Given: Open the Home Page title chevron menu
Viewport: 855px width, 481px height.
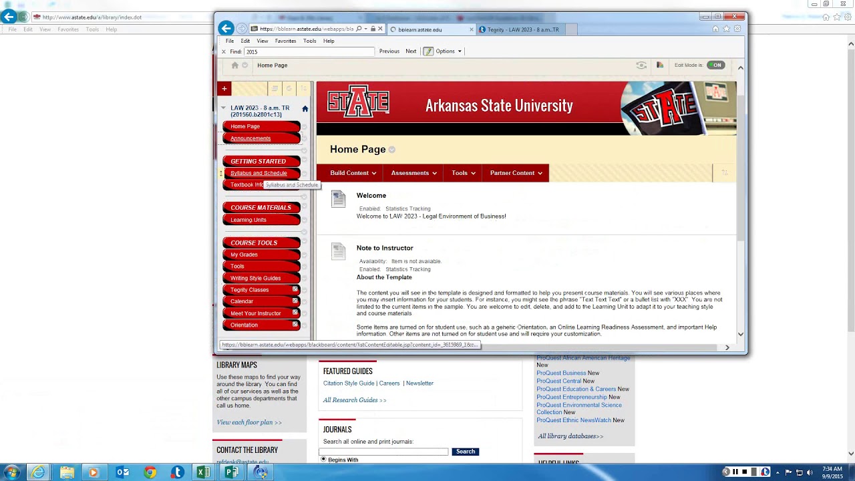Looking at the screenshot, I should coord(392,150).
